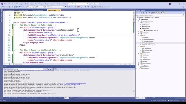Click Select Repository in status bar
Viewport: 186px width, 104px height.
click(174, 101)
